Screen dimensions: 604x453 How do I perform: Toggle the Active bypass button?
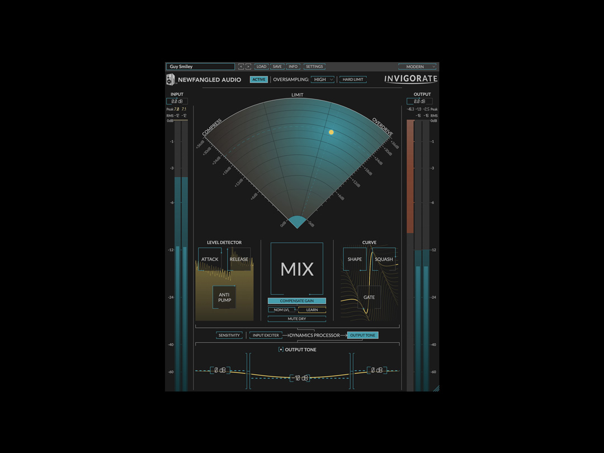(259, 79)
